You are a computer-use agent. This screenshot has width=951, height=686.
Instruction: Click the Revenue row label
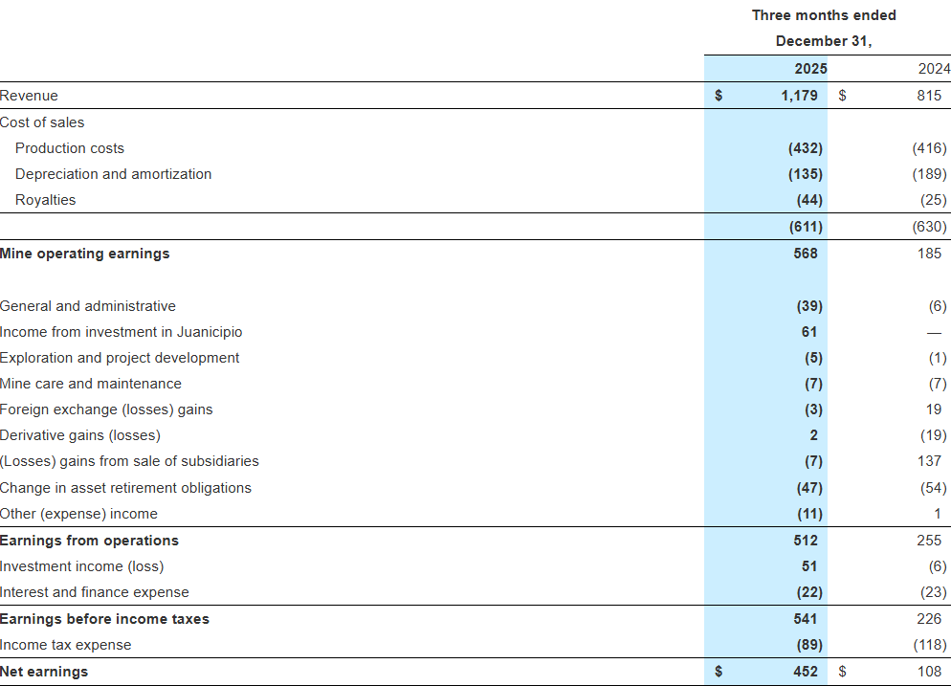click(29, 96)
